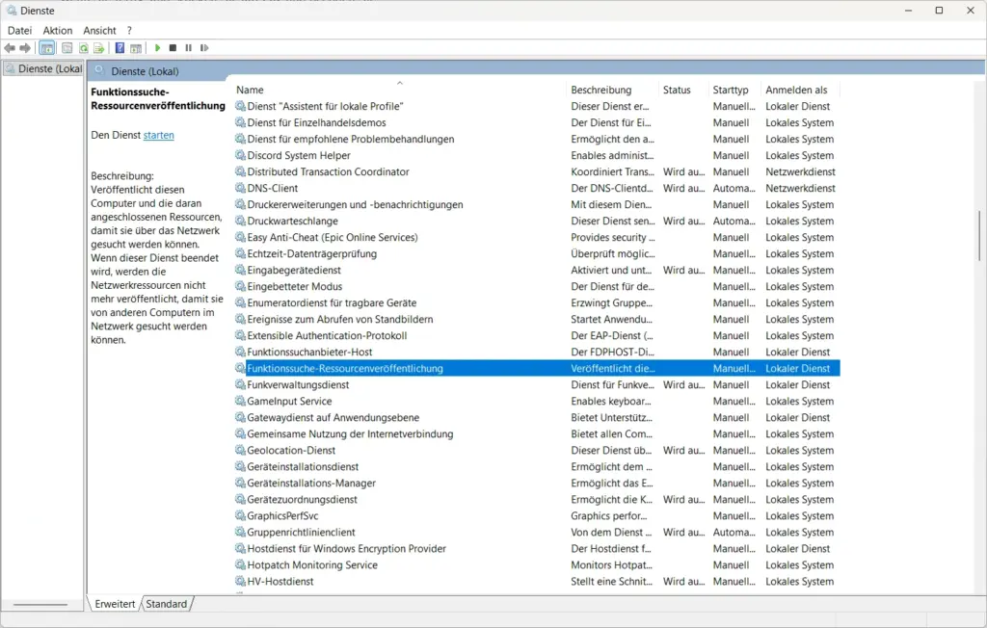Toggle the console tree show/hide icon
The width and height of the screenshot is (987, 628).
(x=47, y=48)
